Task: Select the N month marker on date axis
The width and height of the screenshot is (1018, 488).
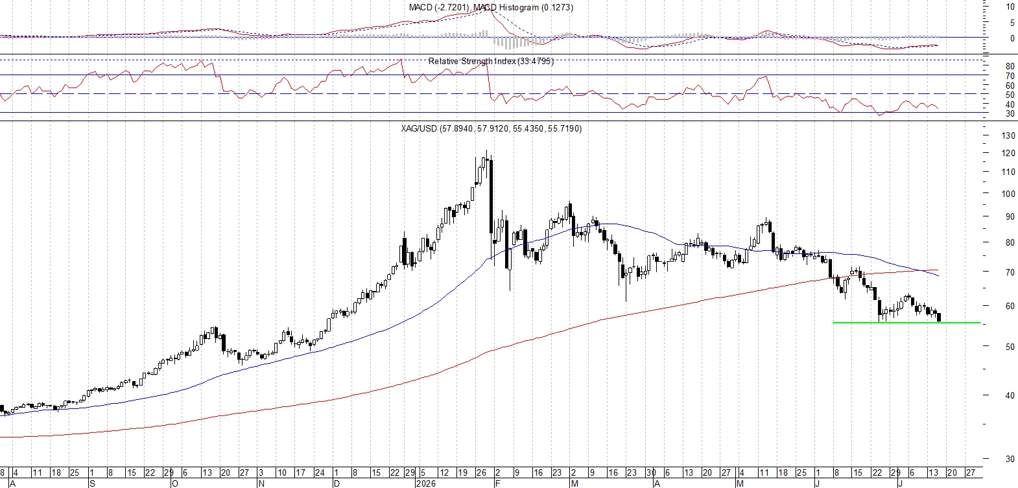Action: click(261, 483)
